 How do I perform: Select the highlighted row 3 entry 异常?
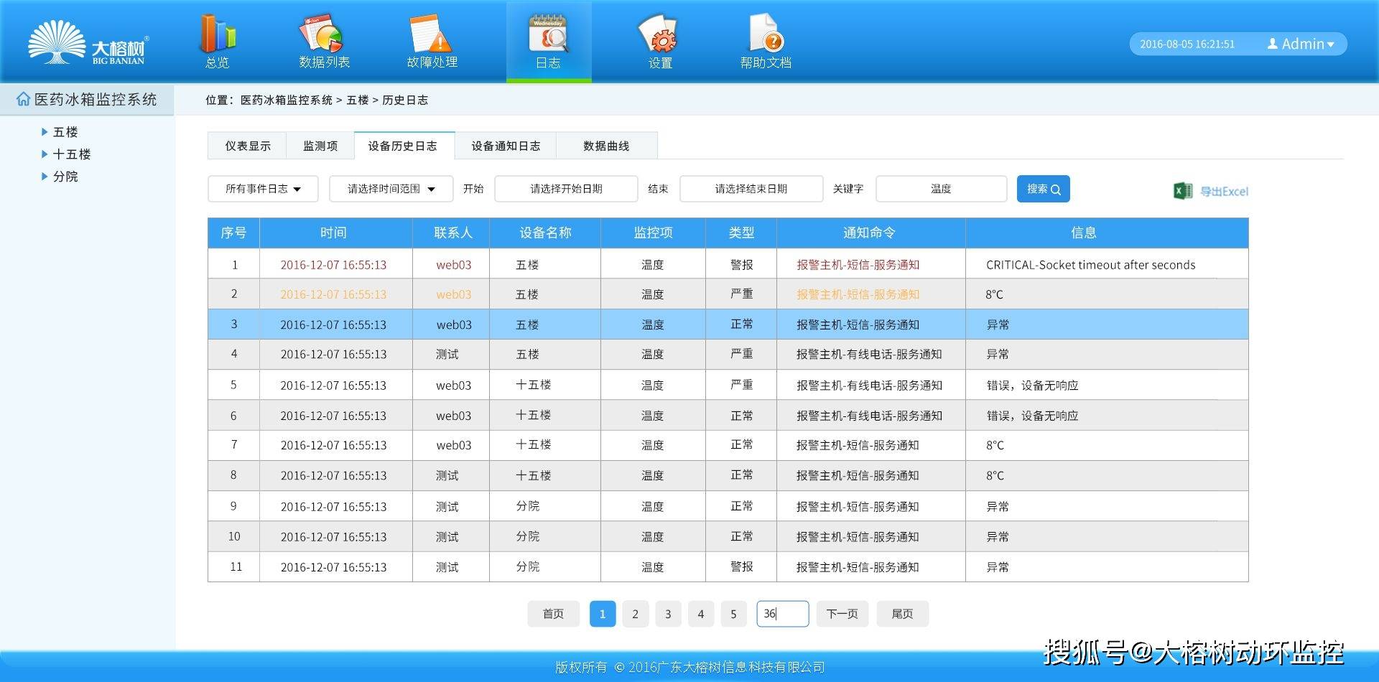[x=998, y=324]
